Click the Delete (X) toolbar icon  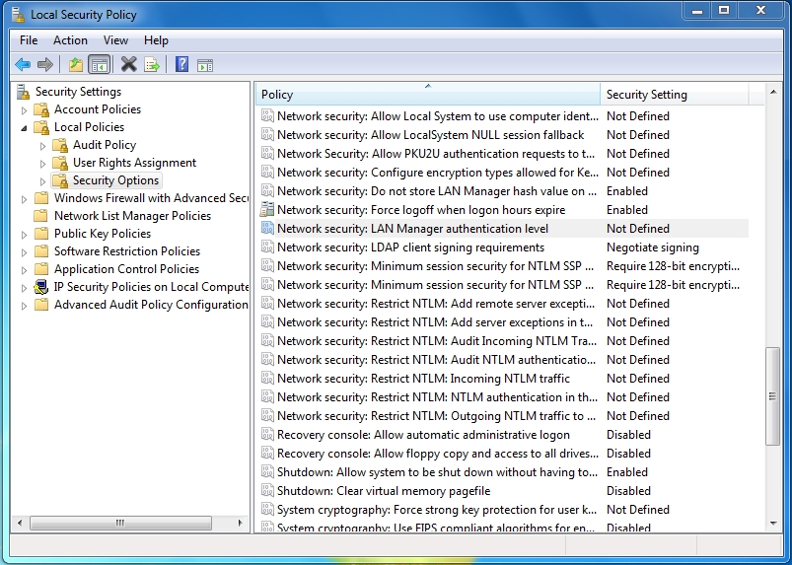coord(128,65)
